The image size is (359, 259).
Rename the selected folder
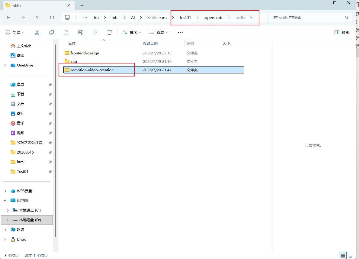pyautogui.click(x=81, y=32)
